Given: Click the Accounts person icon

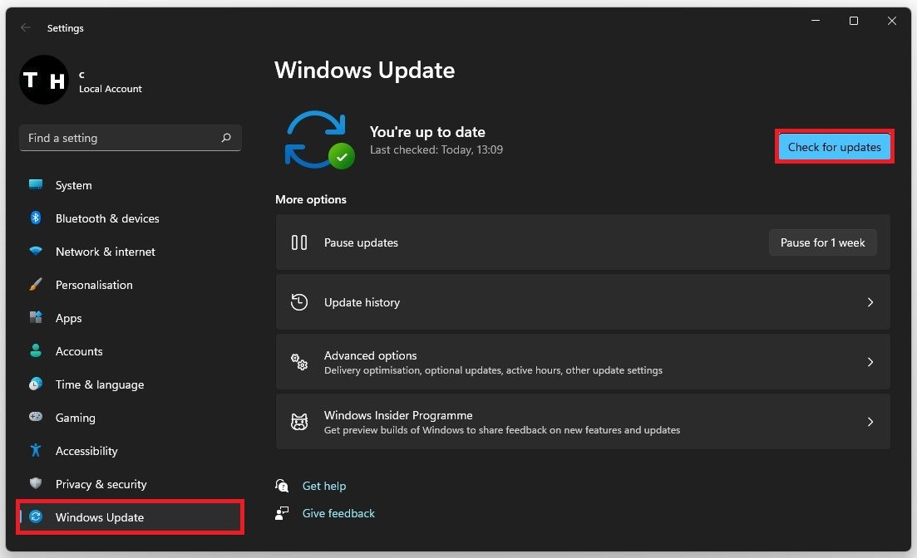Looking at the screenshot, I should click(x=36, y=350).
